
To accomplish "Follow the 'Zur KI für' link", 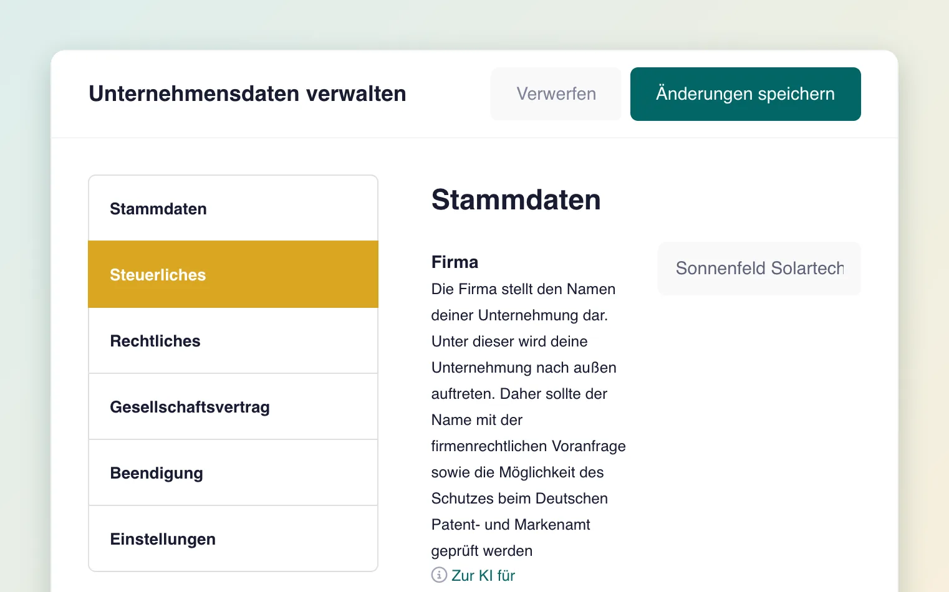I will coord(483,575).
